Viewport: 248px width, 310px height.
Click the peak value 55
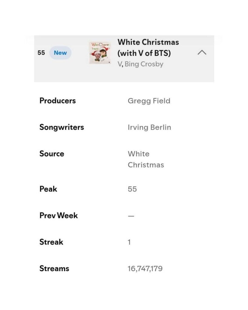point(132,189)
